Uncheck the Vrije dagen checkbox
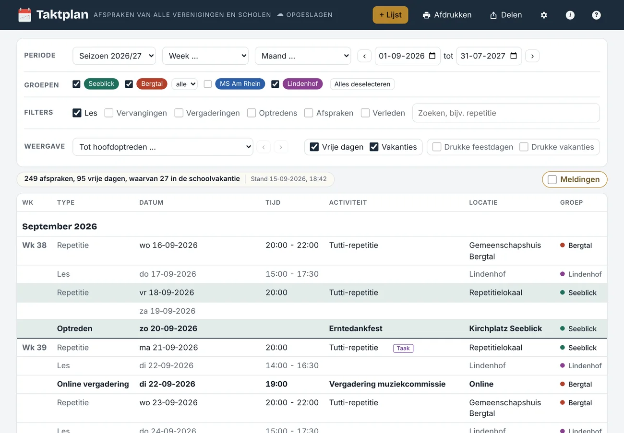The height and width of the screenshot is (433, 624). (314, 147)
